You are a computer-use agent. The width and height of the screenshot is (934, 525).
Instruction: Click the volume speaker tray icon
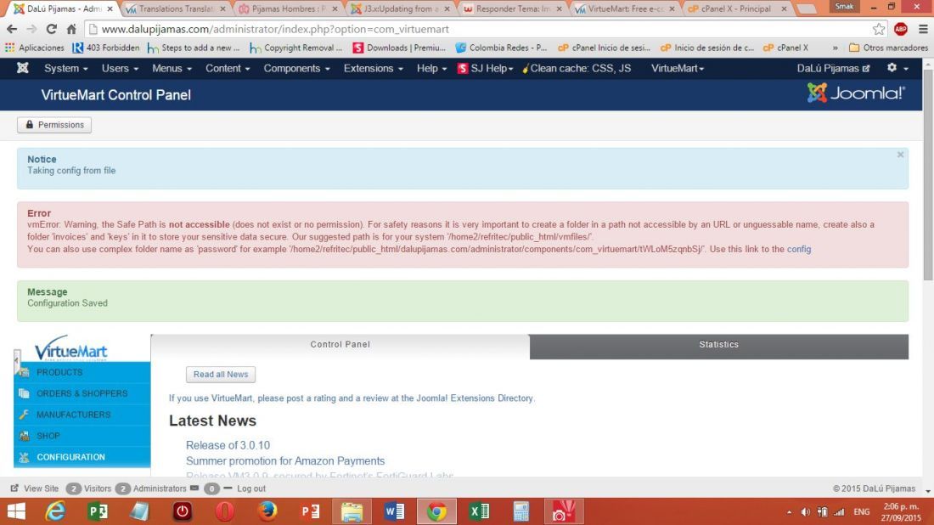805,512
